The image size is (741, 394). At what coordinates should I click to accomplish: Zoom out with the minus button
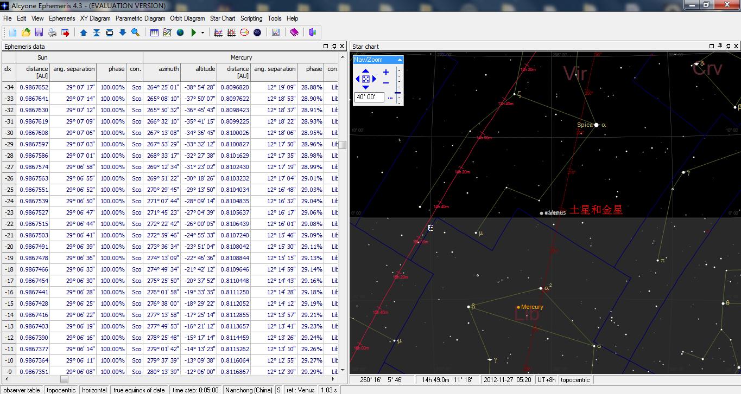(386, 82)
